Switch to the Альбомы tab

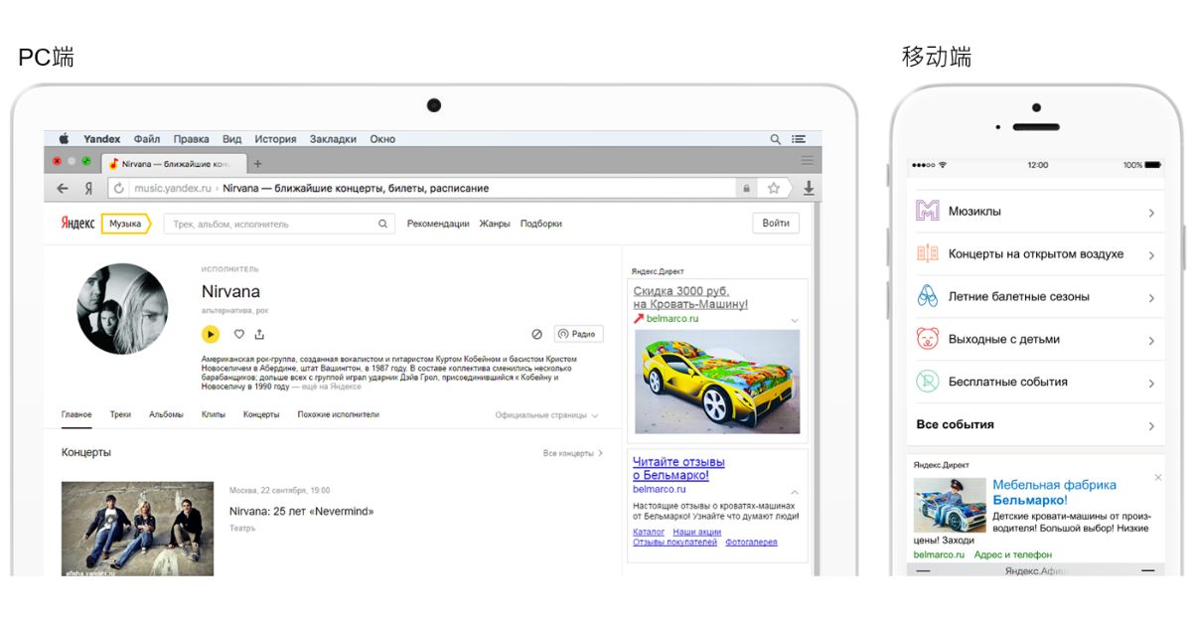click(x=166, y=414)
